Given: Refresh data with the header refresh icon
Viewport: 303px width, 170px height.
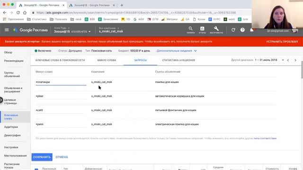Looking at the screenshot, I should tap(233, 30).
